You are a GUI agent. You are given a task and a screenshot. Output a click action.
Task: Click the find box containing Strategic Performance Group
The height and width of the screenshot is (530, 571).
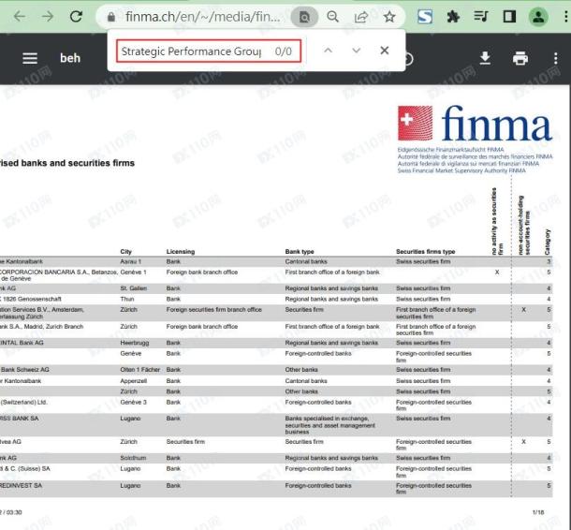pyautogui.click(x=209, y=51)
